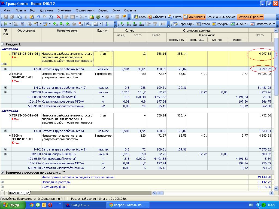Open the Справочники menu
Screen dimensions: 279x209
point(85,10)
